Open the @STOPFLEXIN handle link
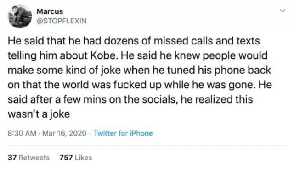 (x=62, y=21)
